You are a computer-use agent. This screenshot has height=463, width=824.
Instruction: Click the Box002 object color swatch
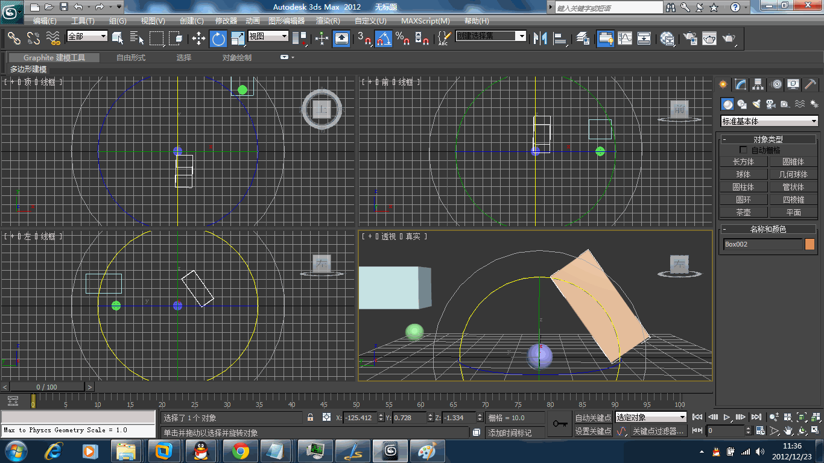tap(810, 244)
